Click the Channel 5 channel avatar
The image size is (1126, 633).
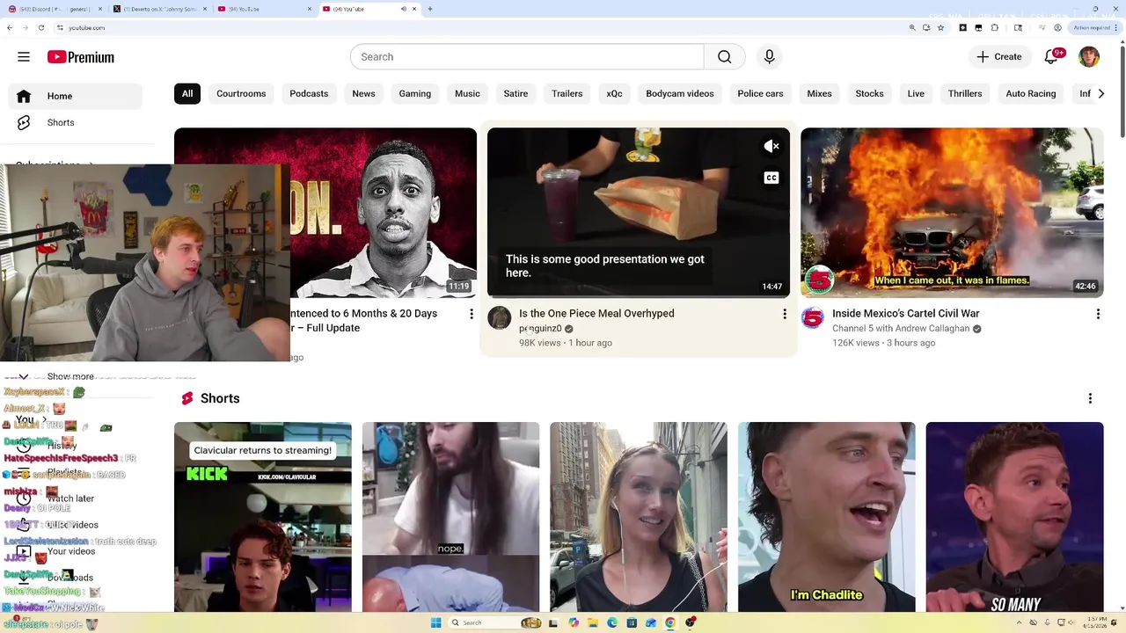coord(812,317)
